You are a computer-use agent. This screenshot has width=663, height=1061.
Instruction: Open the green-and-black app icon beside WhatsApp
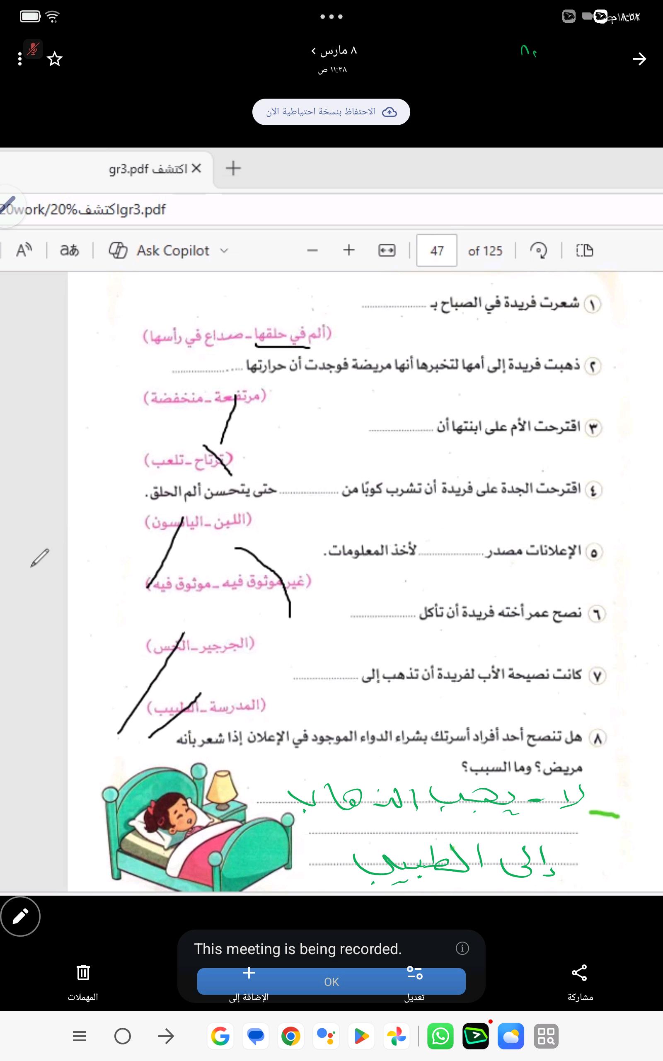pos(476,1036)
